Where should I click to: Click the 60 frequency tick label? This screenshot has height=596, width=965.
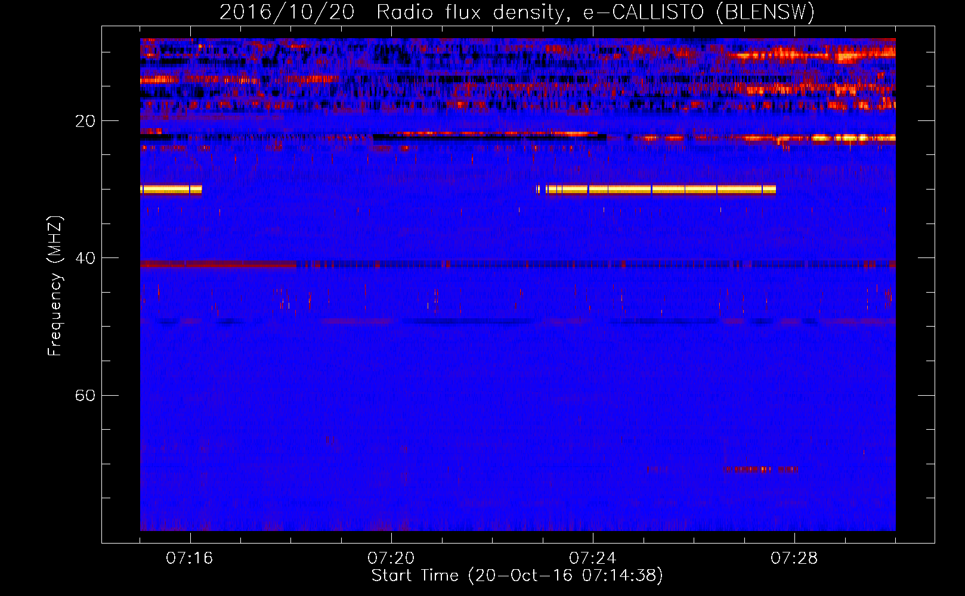pyautogui.click(x=85, y=395)
